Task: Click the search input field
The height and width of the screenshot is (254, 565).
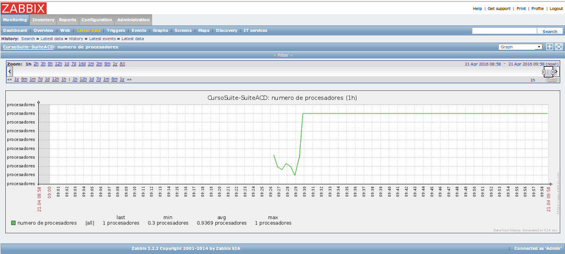Action: pyautogui.click(x=504, y=31)
